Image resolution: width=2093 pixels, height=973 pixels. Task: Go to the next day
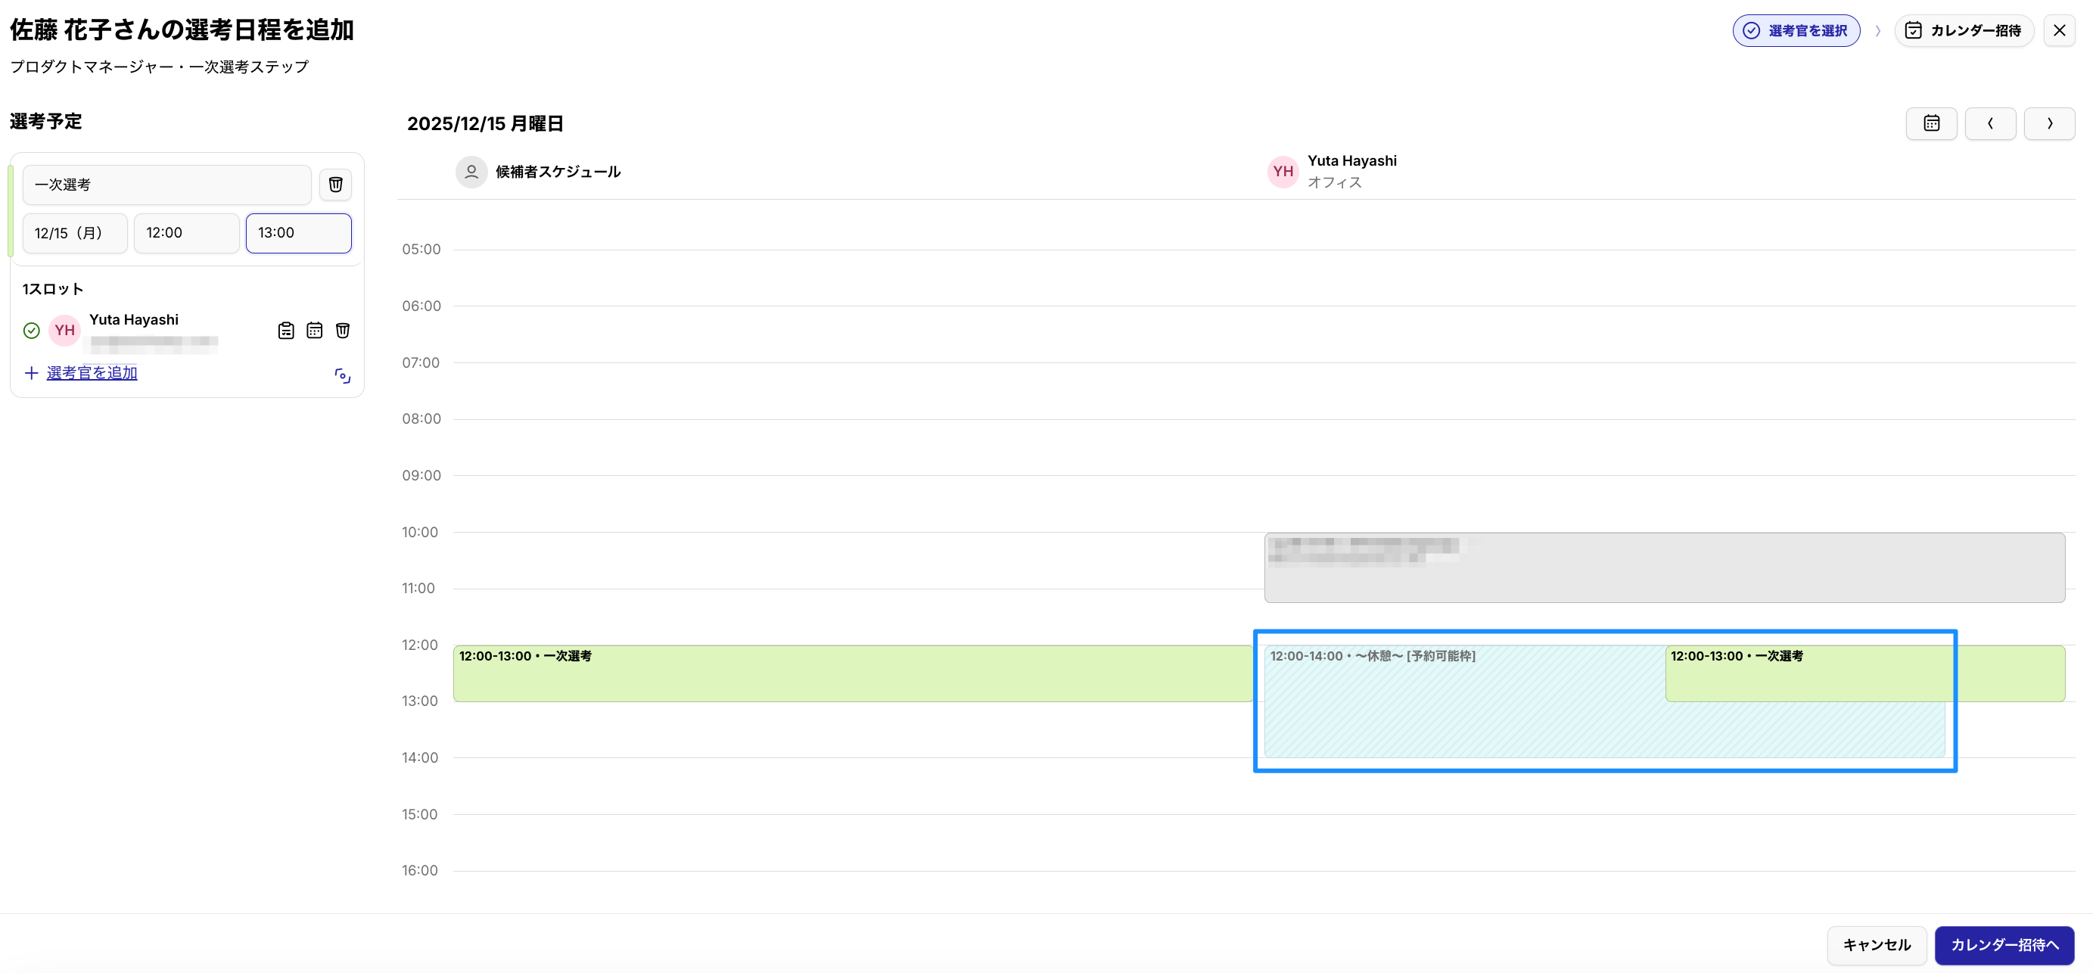(2048, 123)
